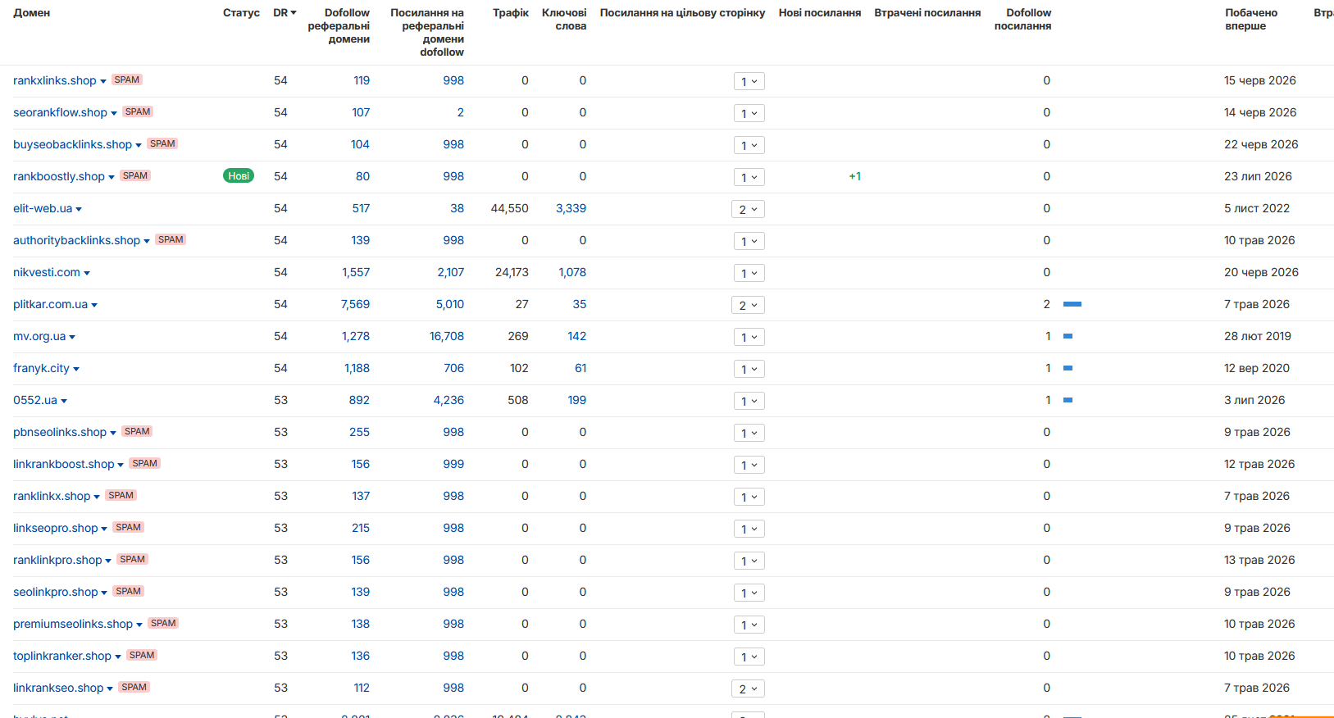Viewport: 1334px width, 718px height.
Task: Click SPAM tag on premiumseolinks.shop
Action: [163, 623]
